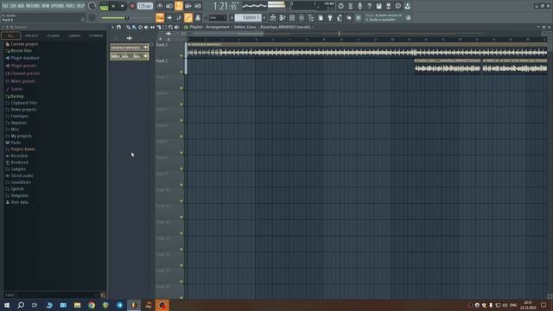The image size is (553, 311).
Task: Open the audio clip menu arrow on Track 1
Action: pyautogui.click(x=189, y=44)
